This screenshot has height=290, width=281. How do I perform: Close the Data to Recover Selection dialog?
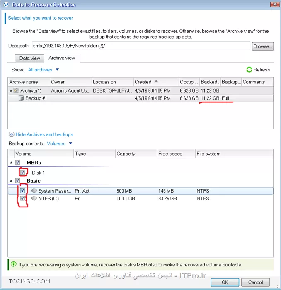pos(275,4)
